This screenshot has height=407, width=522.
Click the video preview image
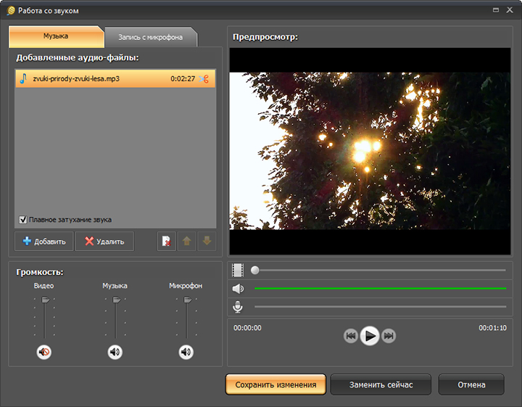(x=370, y=151)
